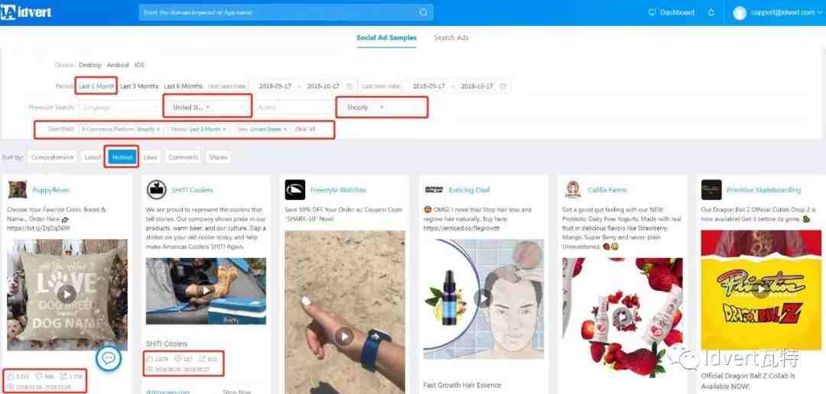Image resolution: width=826 pixels, height=394 pixels.
Task: Open the Language dropdown
Action: pos(119,108)
